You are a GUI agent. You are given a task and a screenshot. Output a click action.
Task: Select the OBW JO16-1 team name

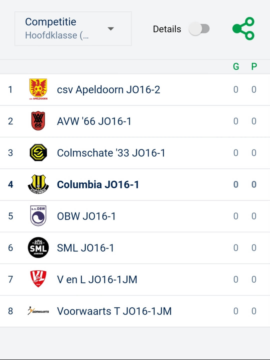click(86, 216)
